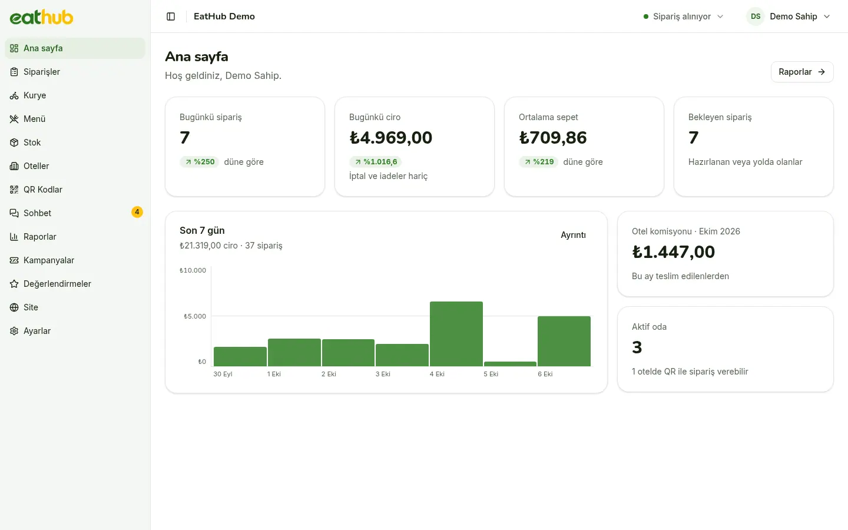
Task: Click the Ayarlar gear icon
Action: click(x=14, y=331)
